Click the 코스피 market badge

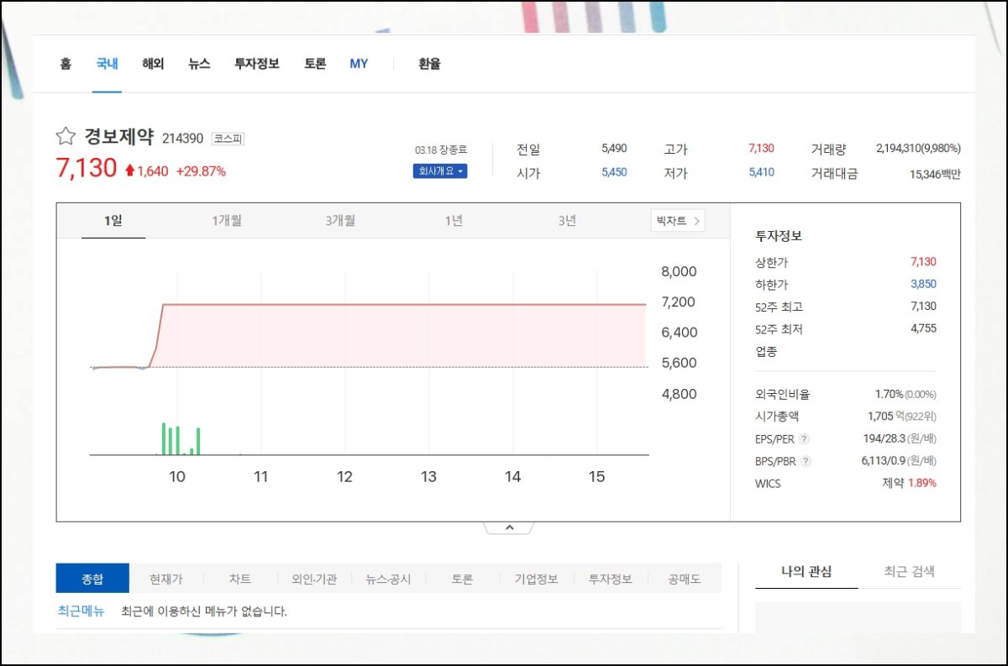(x=228, y=139)
